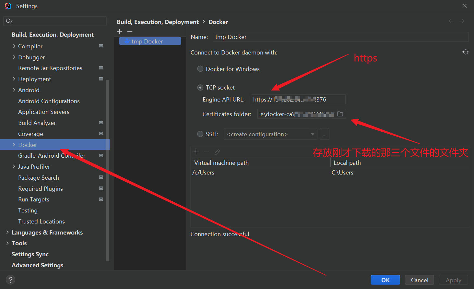Open Package Search settings
474x289 pixels.
[x=39, y=178]
